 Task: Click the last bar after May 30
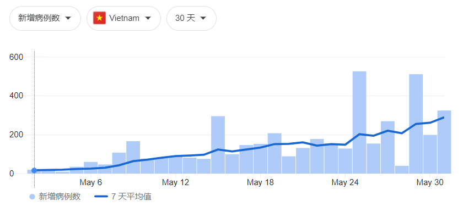click(444, 142)
